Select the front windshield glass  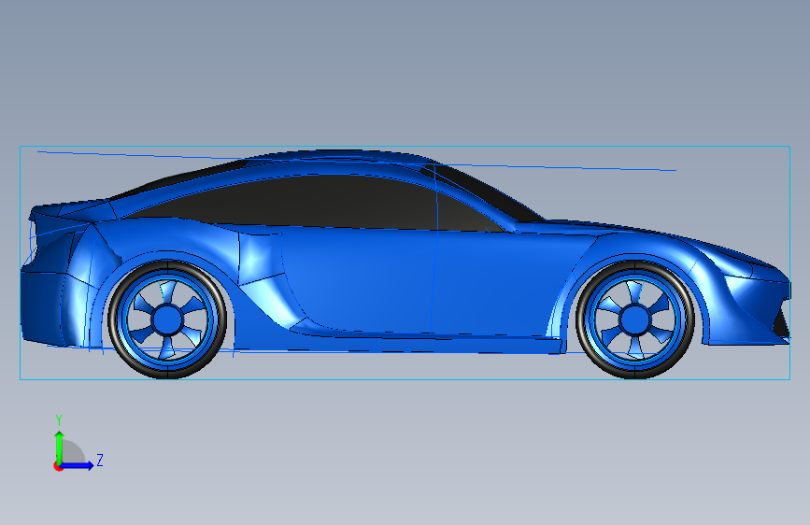pos(486,193)
